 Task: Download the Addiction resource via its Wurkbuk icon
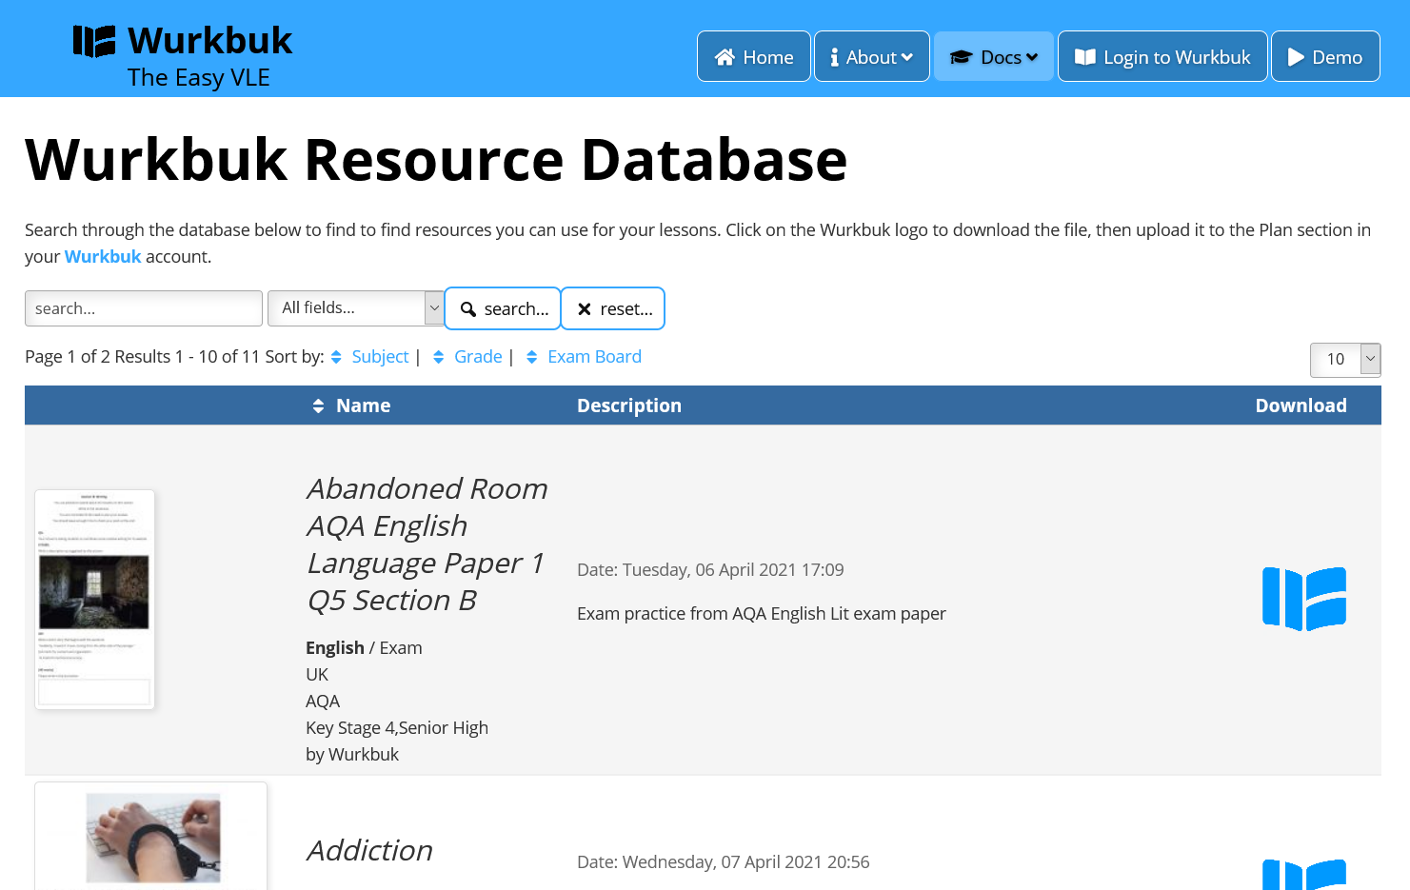click(1304, 874)
